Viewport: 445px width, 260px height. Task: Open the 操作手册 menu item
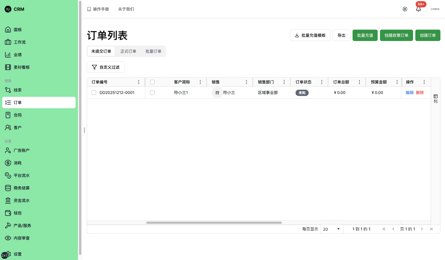[98, 9]
